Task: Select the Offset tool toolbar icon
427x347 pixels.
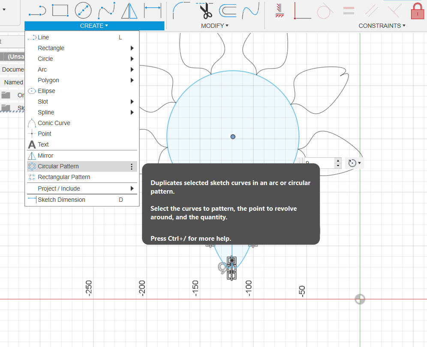Action: (x=228, y=11)
